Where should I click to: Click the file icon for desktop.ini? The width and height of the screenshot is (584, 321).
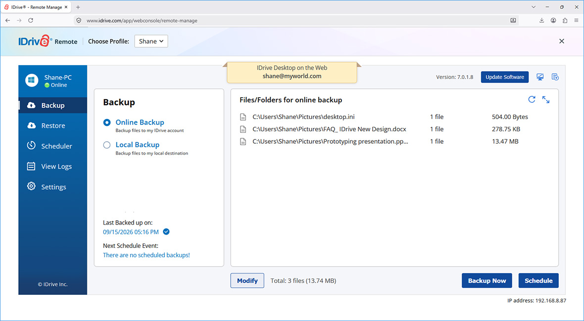pyautogui.click(x=243, y=117)
